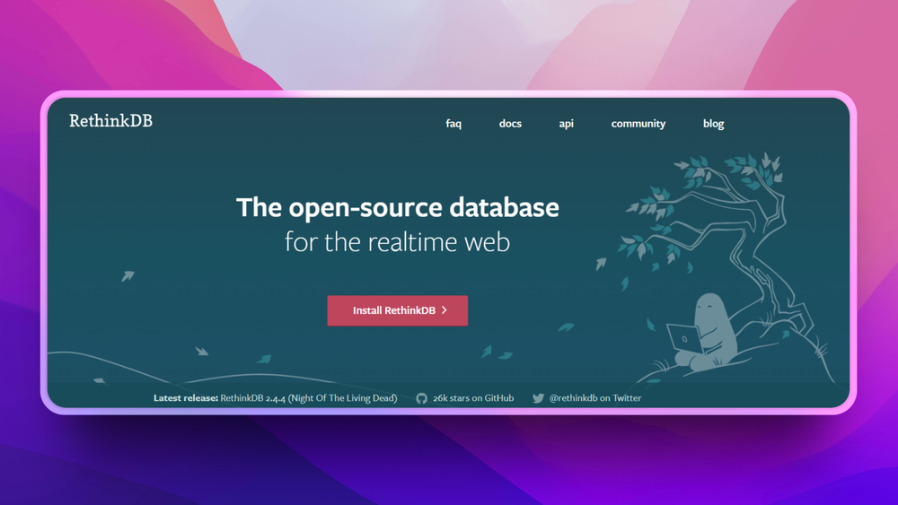The image size is (898, 505).
Task: Click the GitHub octocat icon
Action: [421, 398]
